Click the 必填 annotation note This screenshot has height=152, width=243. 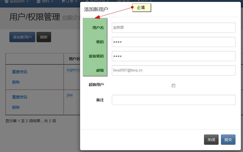coord(141,8)
